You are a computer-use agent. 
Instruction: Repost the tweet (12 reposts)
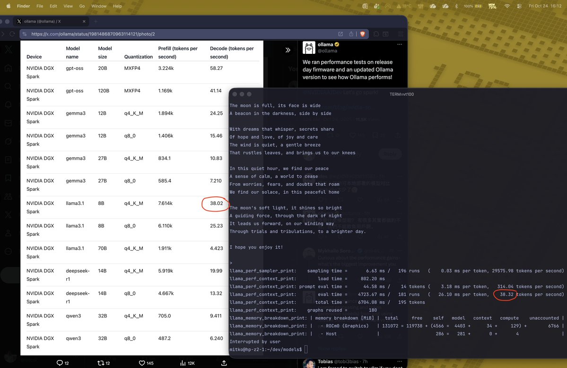click(104, 363)
